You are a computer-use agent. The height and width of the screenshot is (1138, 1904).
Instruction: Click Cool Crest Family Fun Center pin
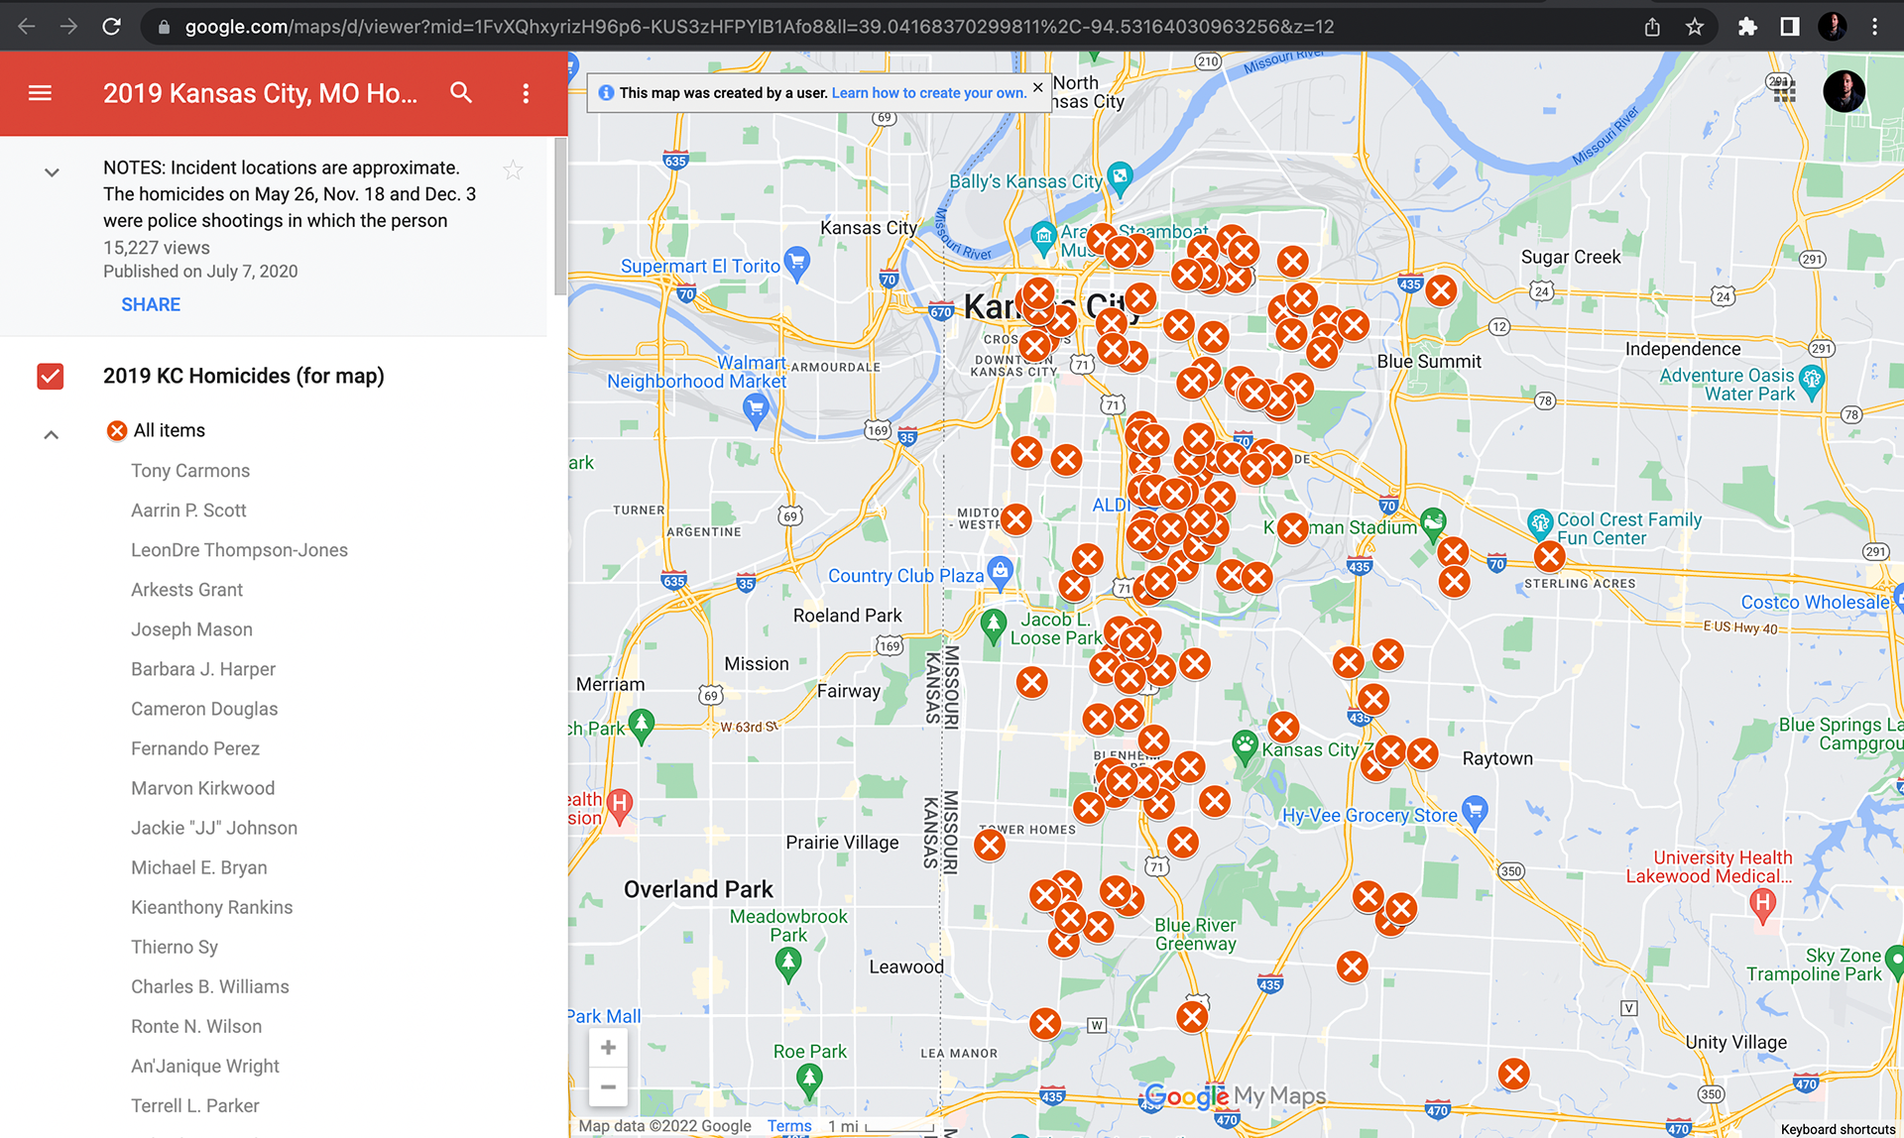(x=1539, y=523)
